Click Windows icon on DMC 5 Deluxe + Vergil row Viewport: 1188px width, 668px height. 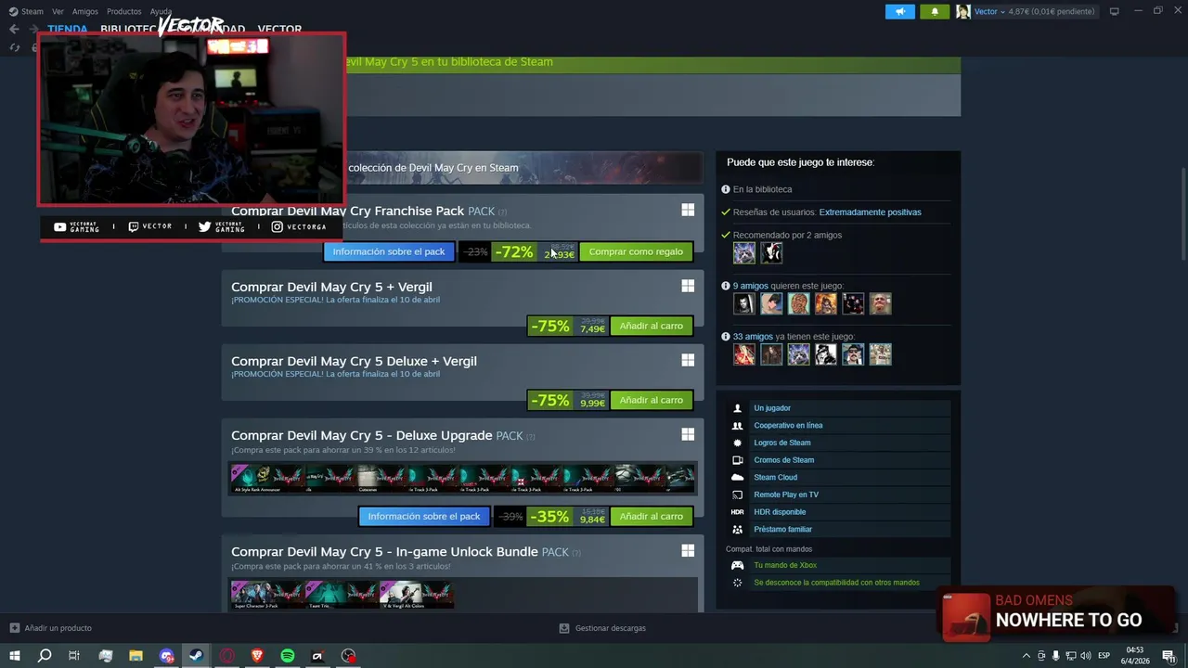coord(688,360)
